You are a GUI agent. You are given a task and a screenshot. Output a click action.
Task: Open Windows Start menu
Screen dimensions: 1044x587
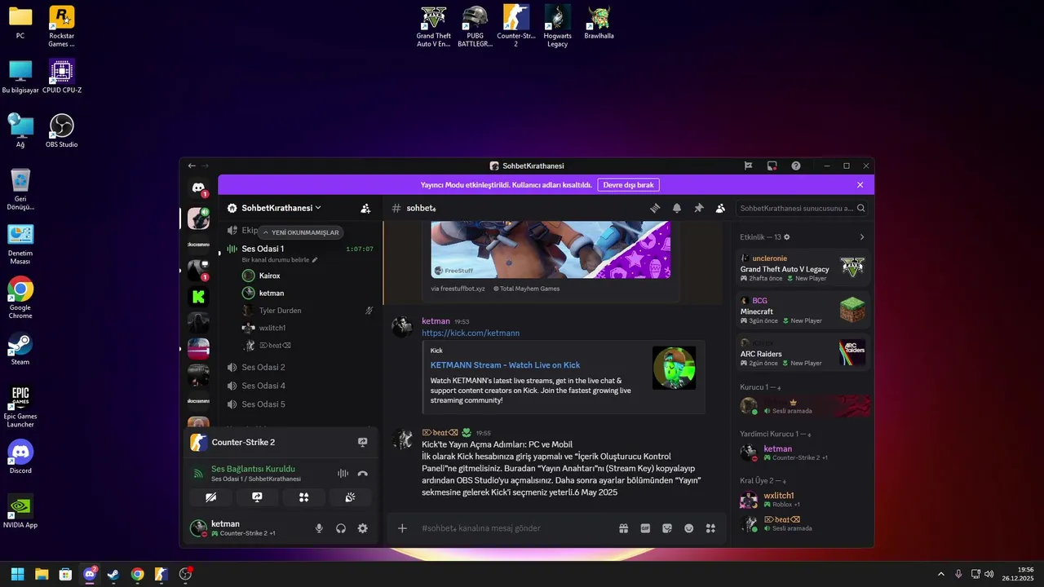17,574
